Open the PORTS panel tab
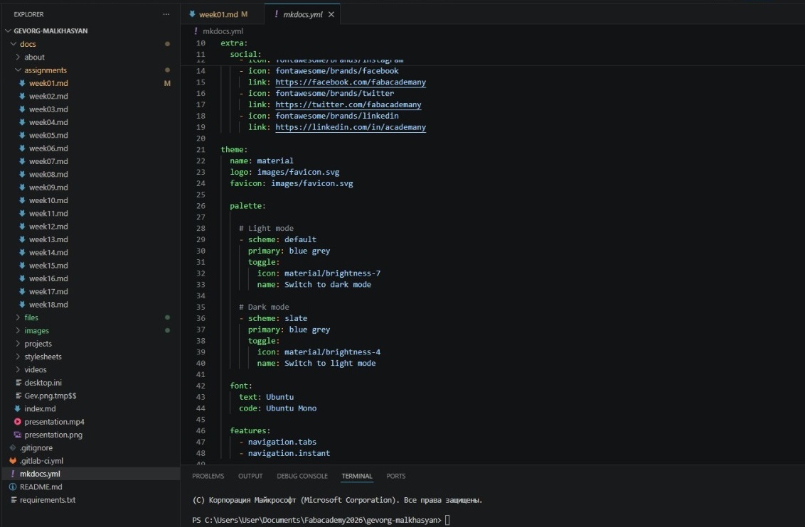 (x=396, y=477)
